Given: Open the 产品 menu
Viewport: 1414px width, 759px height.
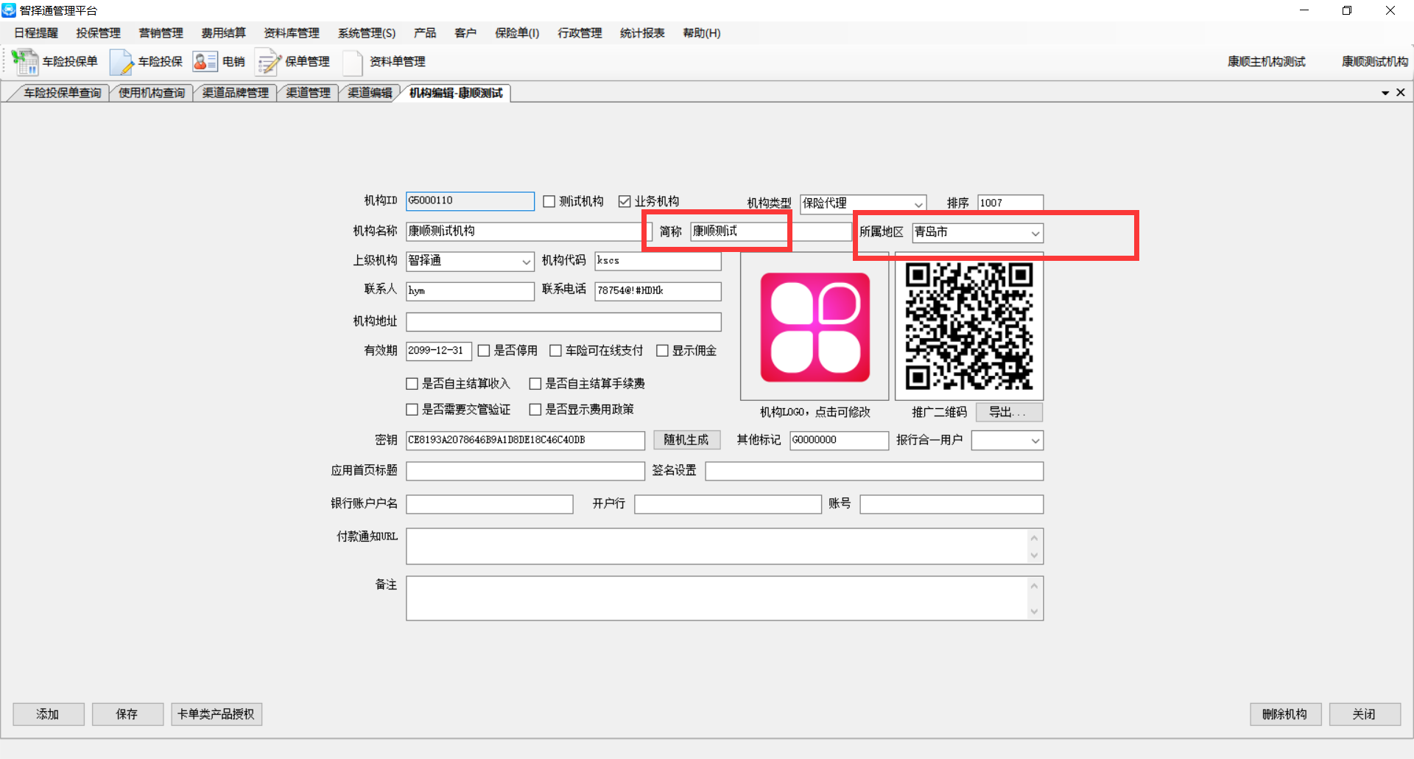Looking at the screenshot, I should pyautogui.click(x=425, y=33).
